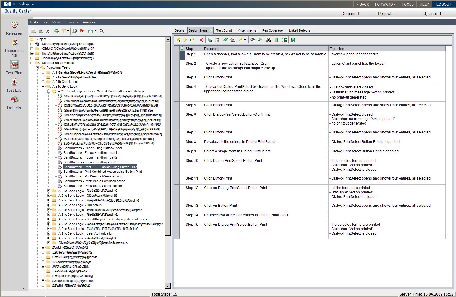Click the red follow-up flag icon
Viewport: 456px width, 297px height.
[x=82, y=31]
